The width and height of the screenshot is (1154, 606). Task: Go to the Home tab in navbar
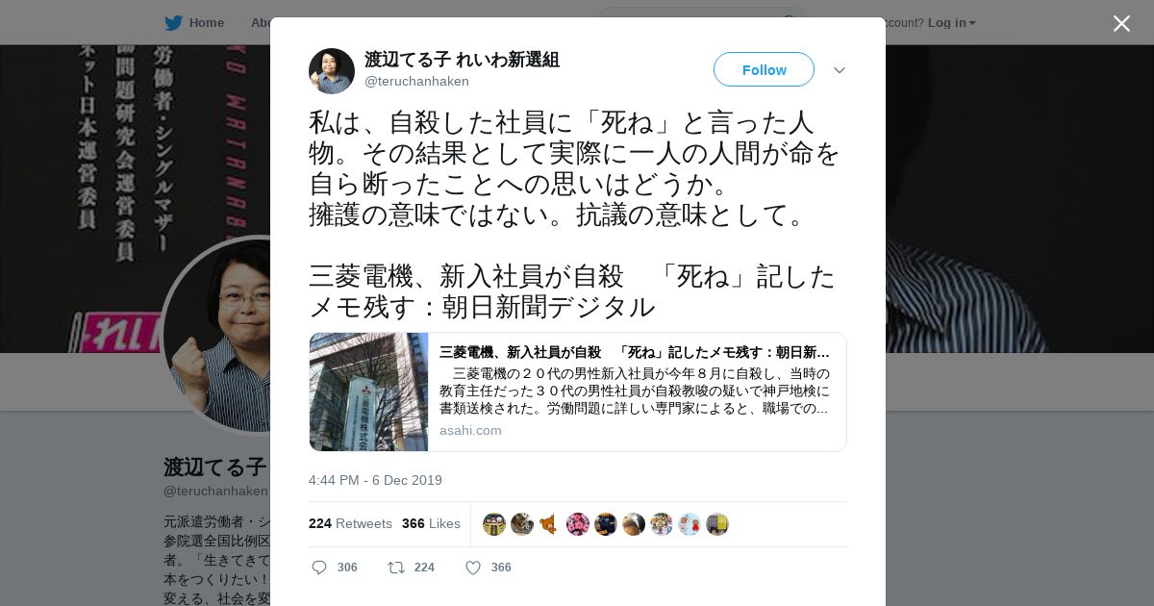(x=206, y=22)
